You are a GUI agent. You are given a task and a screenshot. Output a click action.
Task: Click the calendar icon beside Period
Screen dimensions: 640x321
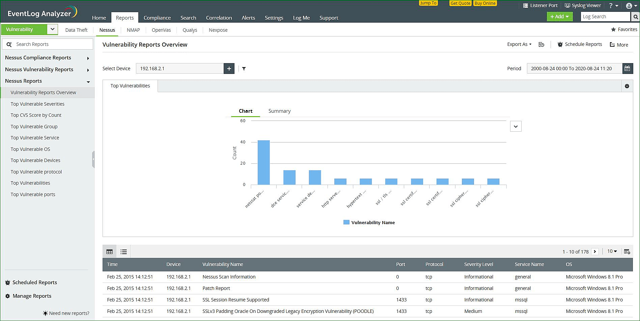(x=627, y=69)
